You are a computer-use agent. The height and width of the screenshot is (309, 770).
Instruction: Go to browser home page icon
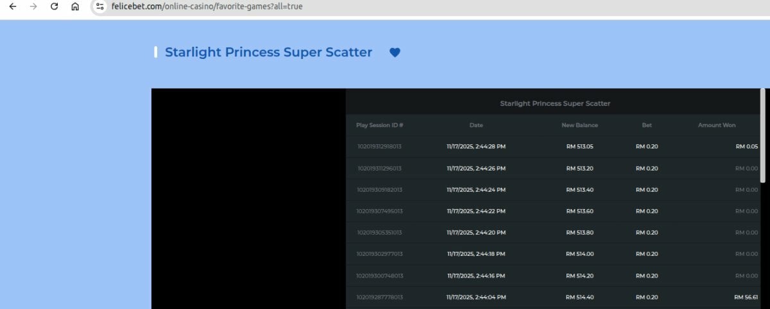tap(75, 6)
